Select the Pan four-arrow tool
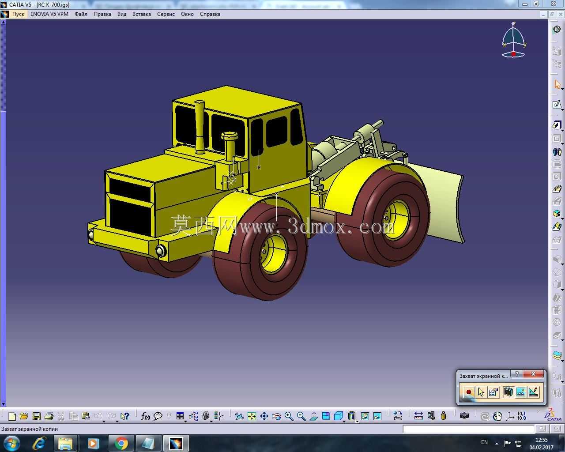Viewport: 565px width, 452px height. point(264,416)
